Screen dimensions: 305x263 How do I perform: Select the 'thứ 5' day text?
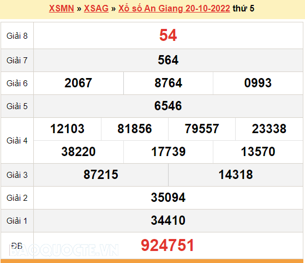tap(243, 9)
